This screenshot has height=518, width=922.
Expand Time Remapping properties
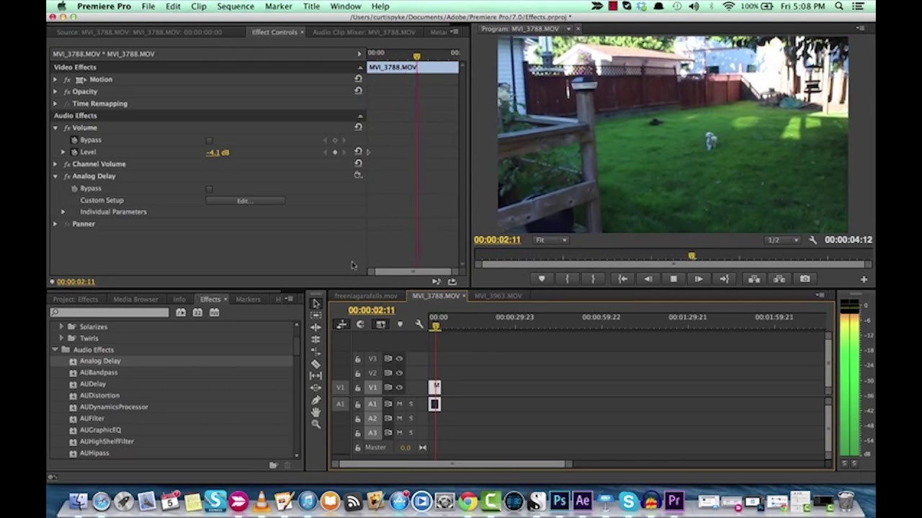coord(55,104)
